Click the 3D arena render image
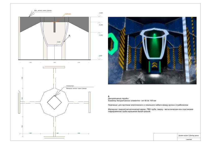Viewport: 204px width, 144px height. (152, 51)
